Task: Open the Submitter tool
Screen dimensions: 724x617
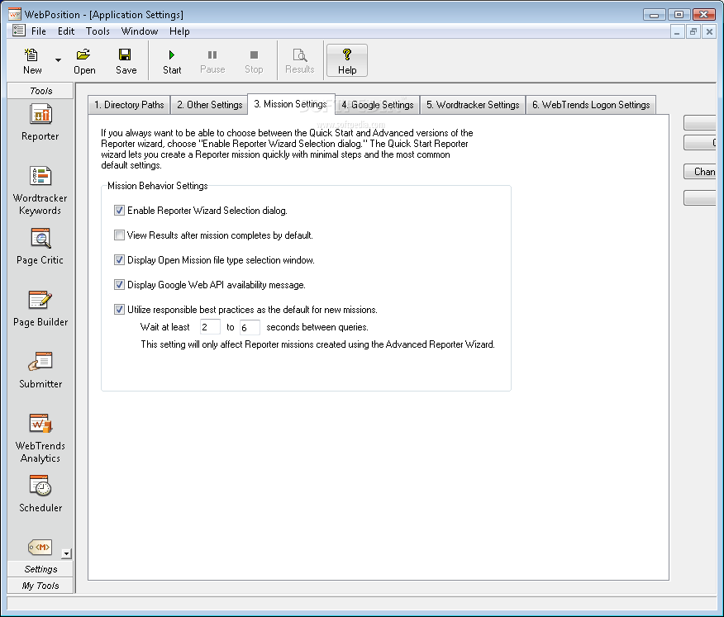Action: [x=40, y=370]
